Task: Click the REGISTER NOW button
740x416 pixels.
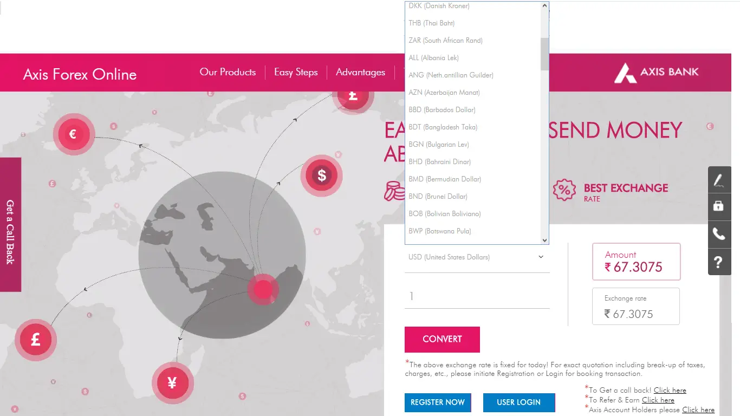Action: click(x=437, y=402)
